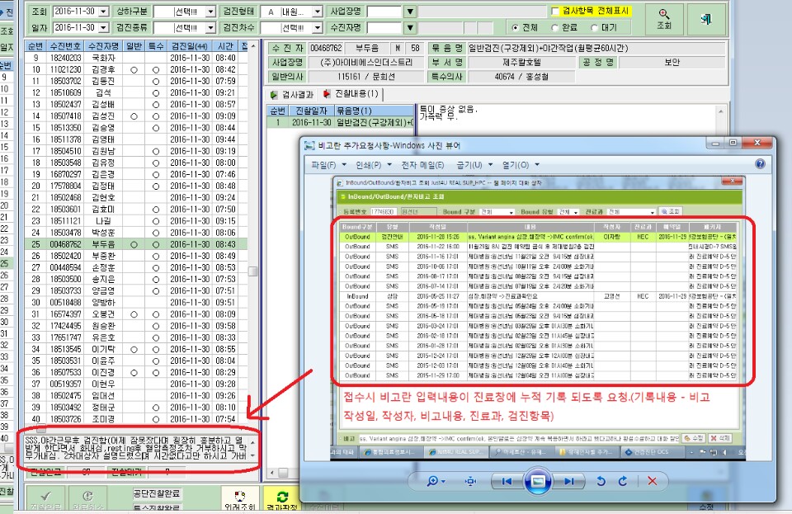Image resolution: width=792 pixels, height=514 pixels.
Task: Select the 대기 radio button
Action: [595, 28]
